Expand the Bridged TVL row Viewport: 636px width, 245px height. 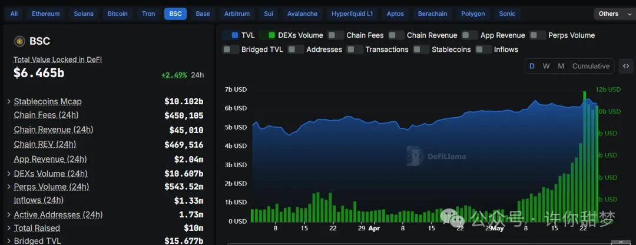pyautogui.click(x=9, y=241)
